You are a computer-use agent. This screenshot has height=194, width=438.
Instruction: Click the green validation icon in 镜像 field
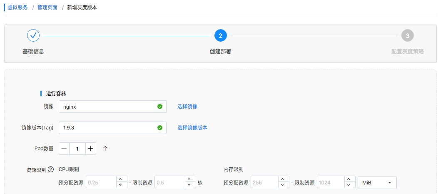click(160, 107)
